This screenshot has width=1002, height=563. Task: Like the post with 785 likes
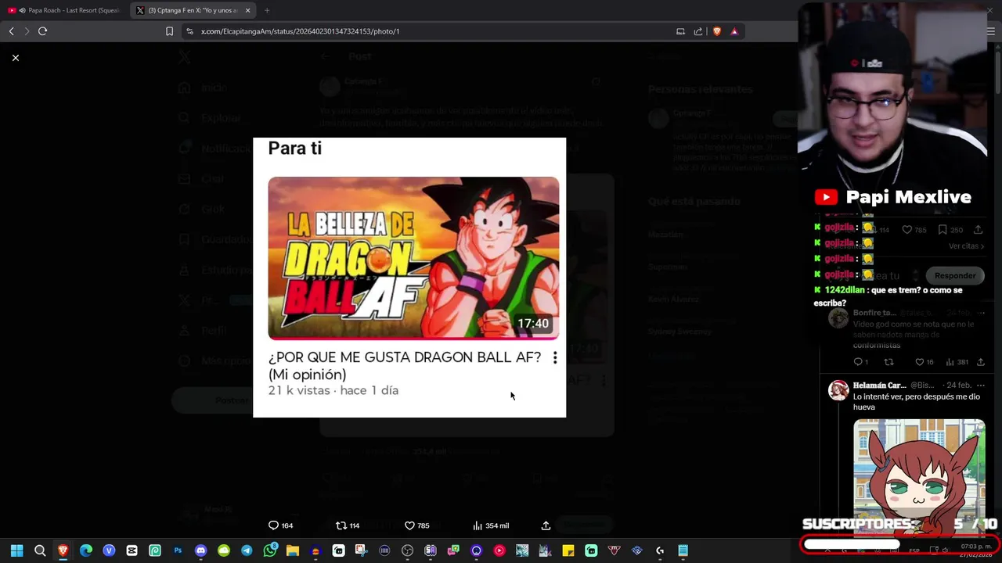pyautogui.click(x=416, y=525)
